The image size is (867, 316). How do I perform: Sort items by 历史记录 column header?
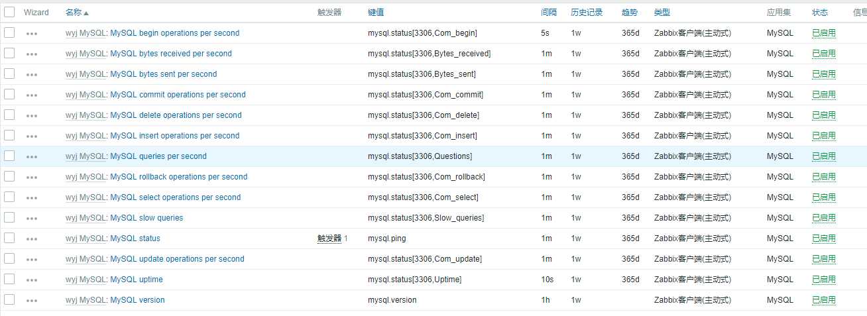pos(587,13)
